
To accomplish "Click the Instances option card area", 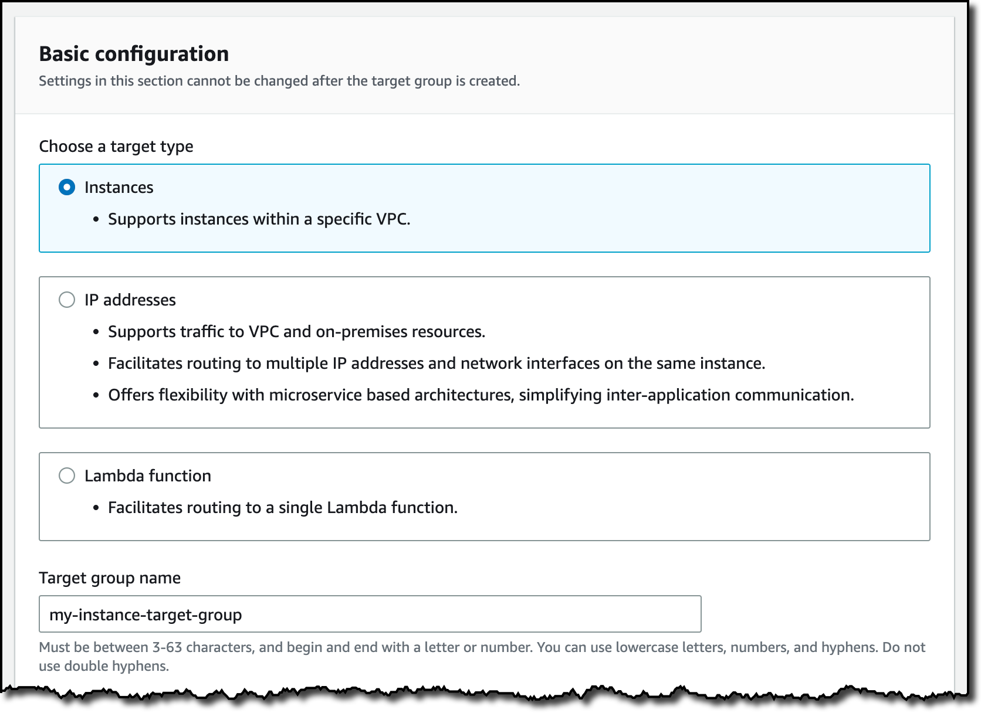I will [485, 208].
